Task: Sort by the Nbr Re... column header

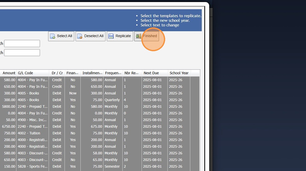Action: click(x=132, y=73)
